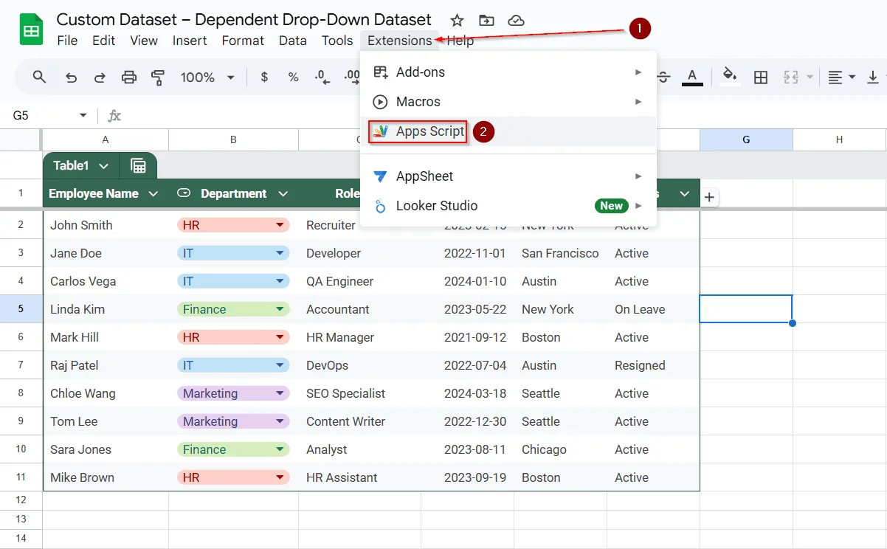Choose Apps Script from Extensions menu

(x=508, y=131)
